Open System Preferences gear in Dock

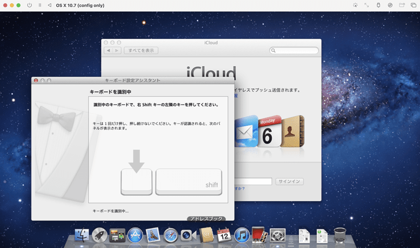pyautogui.click(x=278, y=235)
